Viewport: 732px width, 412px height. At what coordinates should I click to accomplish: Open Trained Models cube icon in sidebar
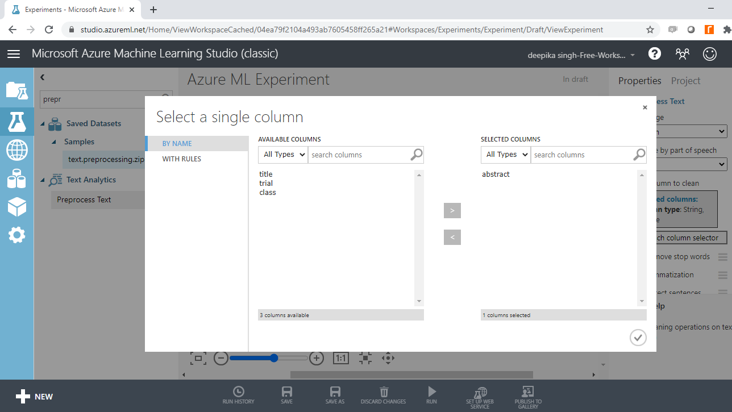[x=16, y=207]
